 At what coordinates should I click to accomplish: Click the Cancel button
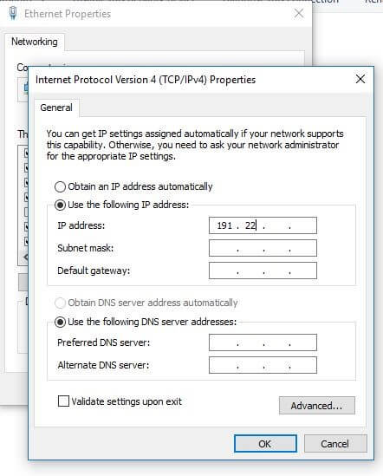335,444
